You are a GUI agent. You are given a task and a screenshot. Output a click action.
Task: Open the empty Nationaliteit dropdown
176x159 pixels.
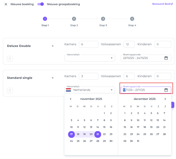click(x=90, y=58)
